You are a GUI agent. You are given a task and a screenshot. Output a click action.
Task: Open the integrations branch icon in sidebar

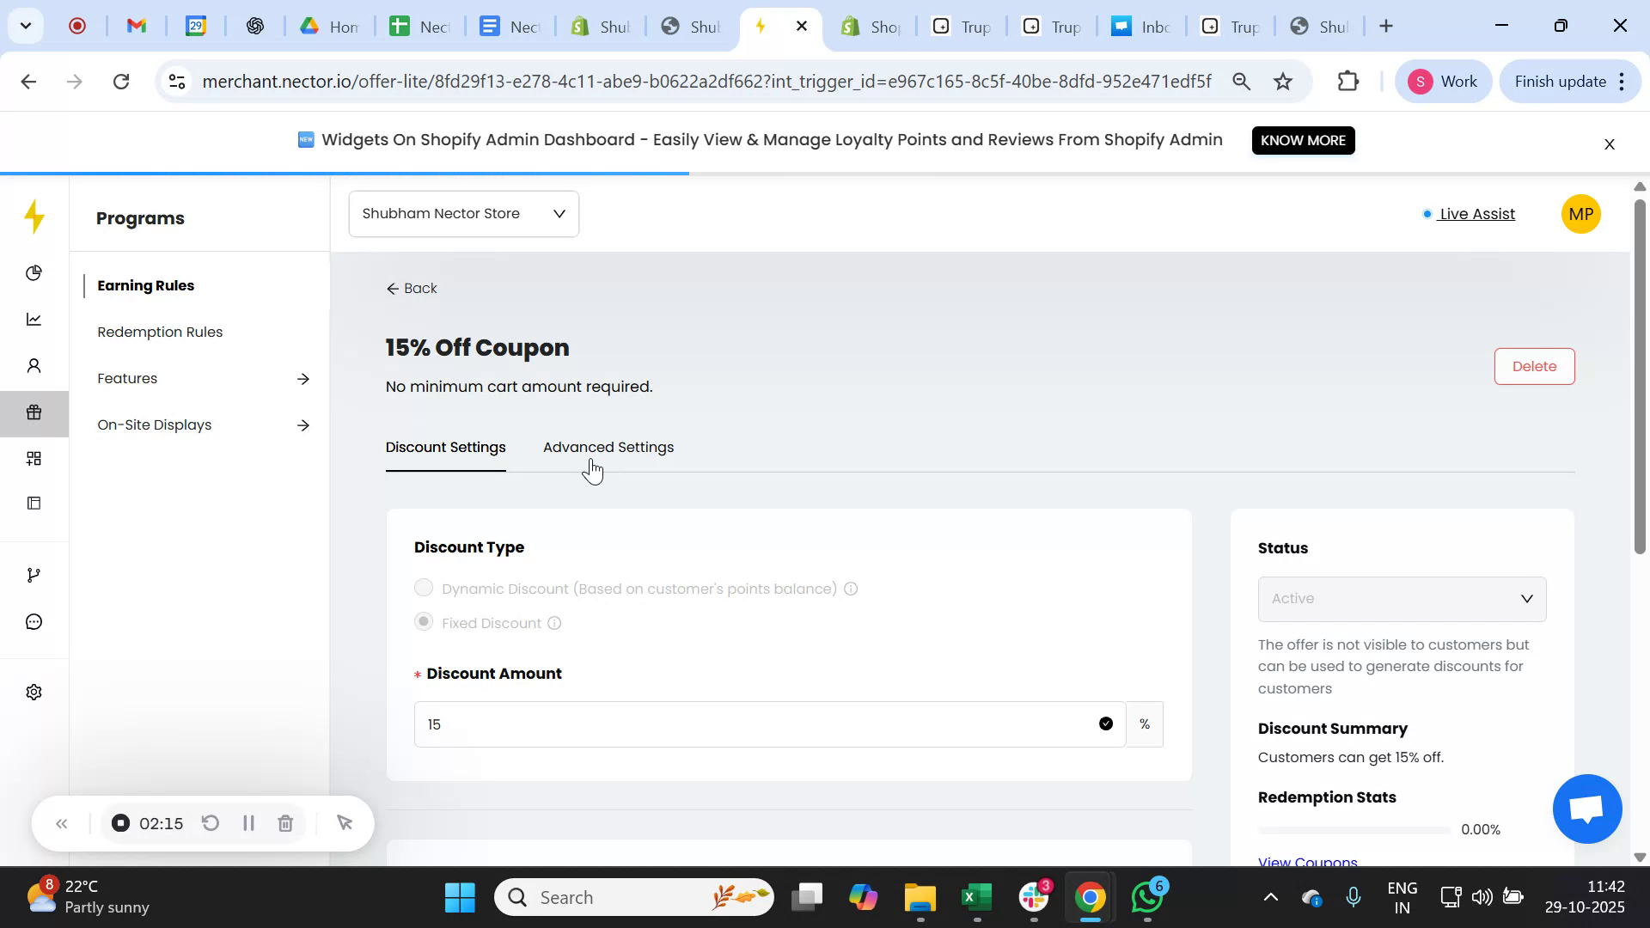click(x=34, y=574)
